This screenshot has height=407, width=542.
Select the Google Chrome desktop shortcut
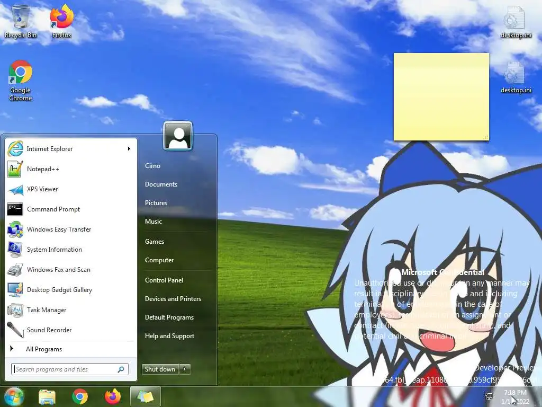[x=21, y=81]
